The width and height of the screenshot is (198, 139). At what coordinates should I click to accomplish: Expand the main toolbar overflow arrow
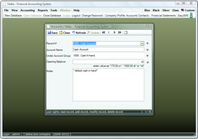pyautogui.click(x=191, y=15)
